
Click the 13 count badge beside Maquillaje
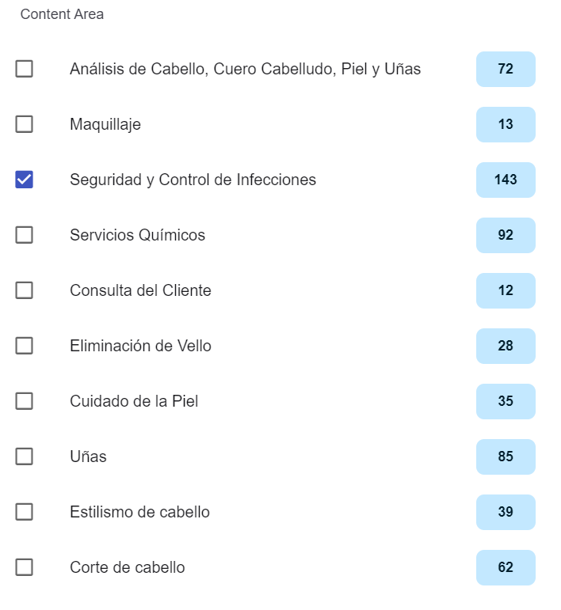point(506,124)
